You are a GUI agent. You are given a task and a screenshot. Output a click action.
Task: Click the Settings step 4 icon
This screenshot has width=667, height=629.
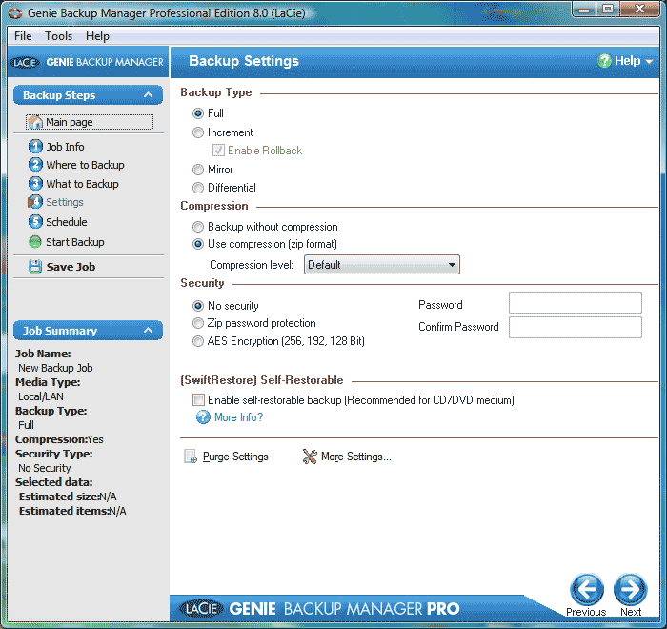[35, 202]
